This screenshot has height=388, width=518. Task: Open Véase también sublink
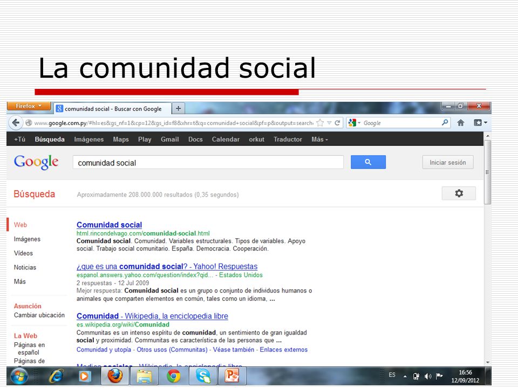(234, 349)
